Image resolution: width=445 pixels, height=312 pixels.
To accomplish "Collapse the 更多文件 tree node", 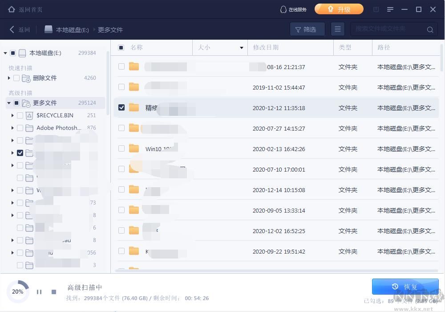I will [x=9, y=103].
